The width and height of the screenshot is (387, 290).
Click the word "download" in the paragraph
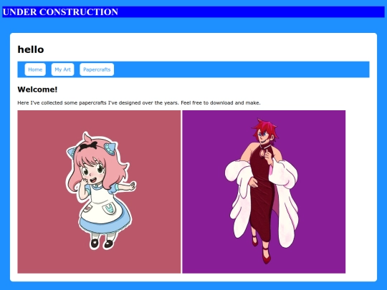221,103
